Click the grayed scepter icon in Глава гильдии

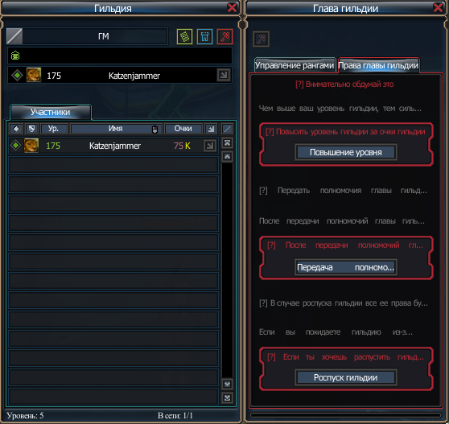coord(262,39)
